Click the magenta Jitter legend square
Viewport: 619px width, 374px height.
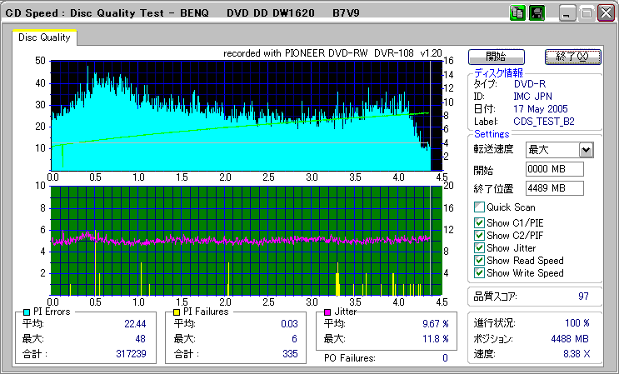pos(328,312)
